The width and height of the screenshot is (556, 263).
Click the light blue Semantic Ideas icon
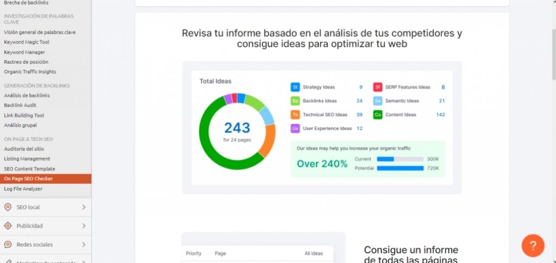(x=378, y=101)
